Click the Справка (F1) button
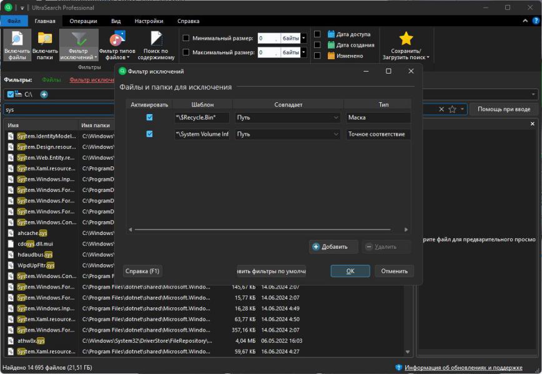Screen dimensions: 542x374 click(142, 271)
